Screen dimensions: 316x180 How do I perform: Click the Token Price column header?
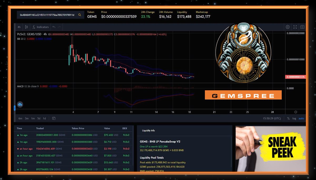(x=78, y=129)
